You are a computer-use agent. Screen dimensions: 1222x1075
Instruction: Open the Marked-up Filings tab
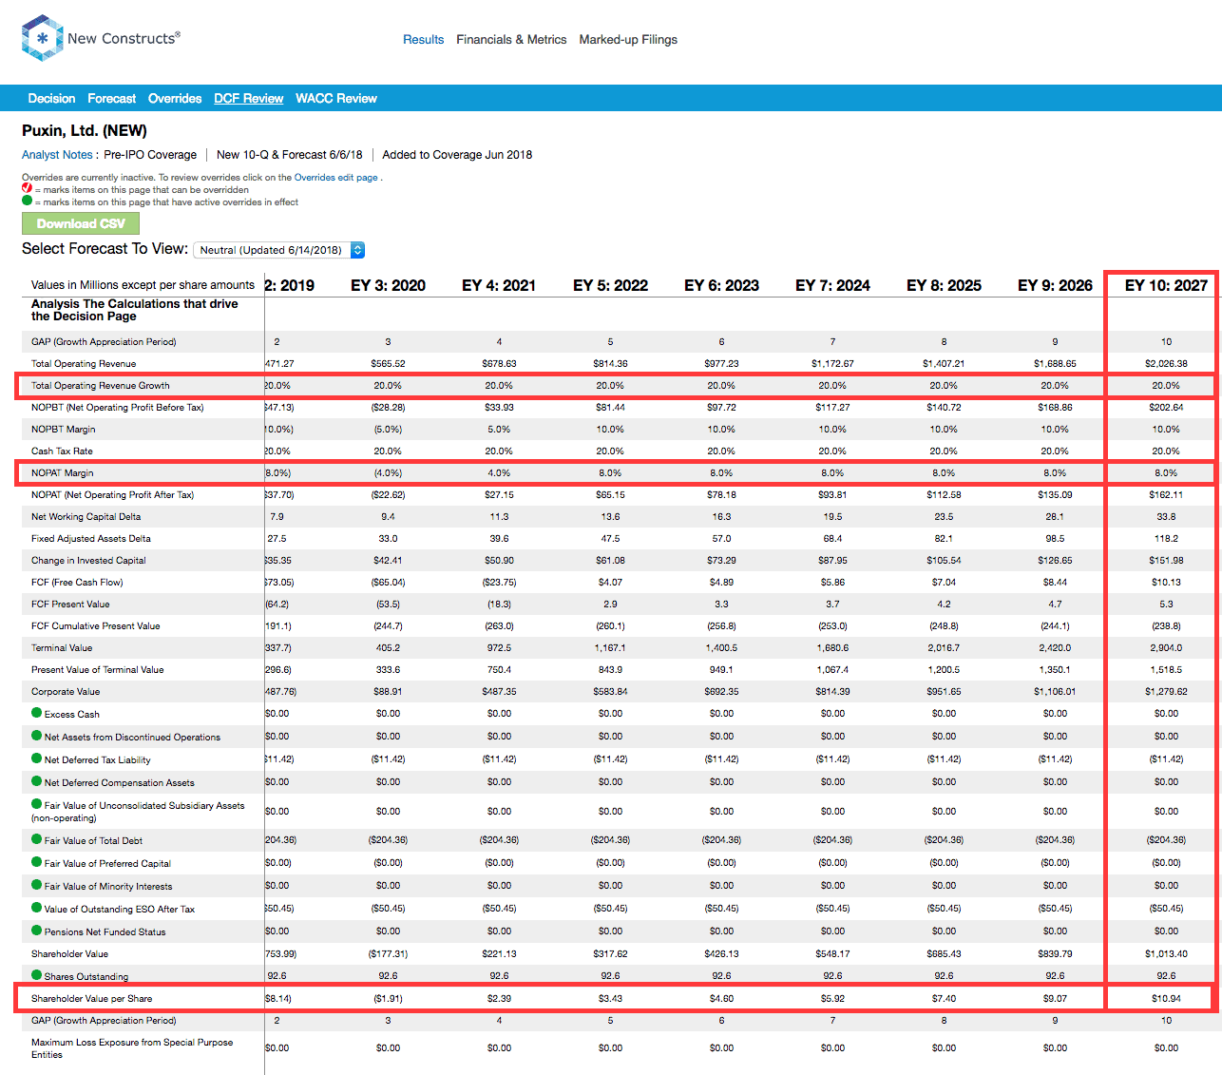click(x=628, y=40)
